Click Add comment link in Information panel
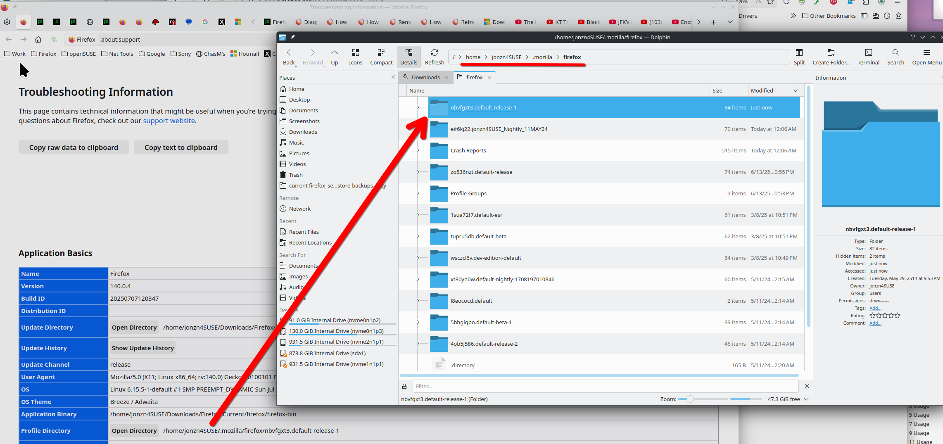 pyautogui.click(x=875, y=323)
